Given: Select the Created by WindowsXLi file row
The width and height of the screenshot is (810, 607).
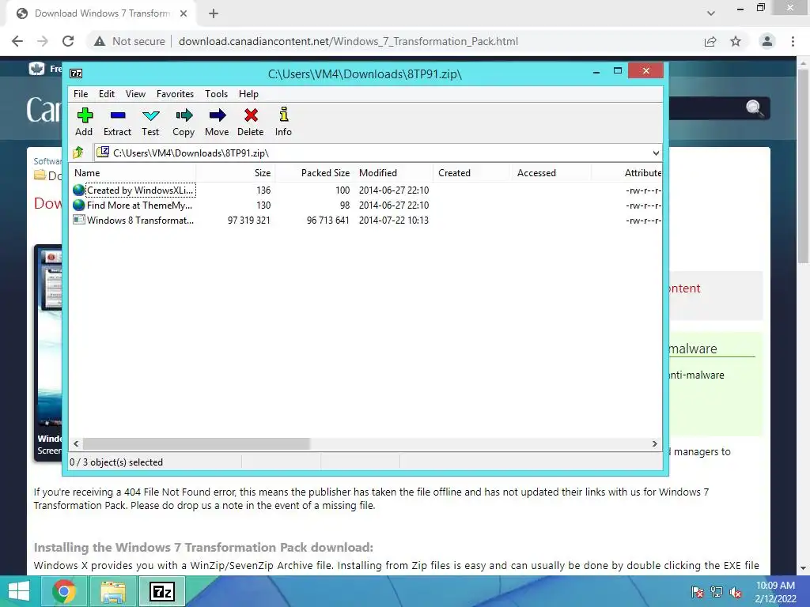Looking at the screenshot, I should point(365,190).
